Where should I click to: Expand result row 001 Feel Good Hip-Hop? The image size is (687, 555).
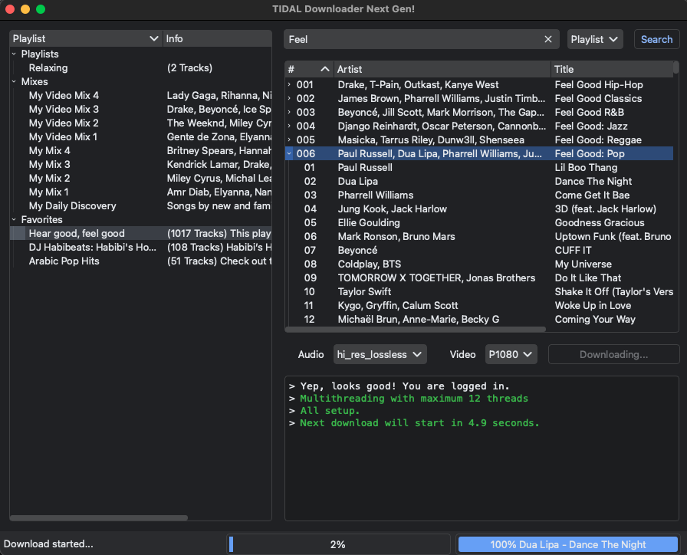(x=289, y=84)
